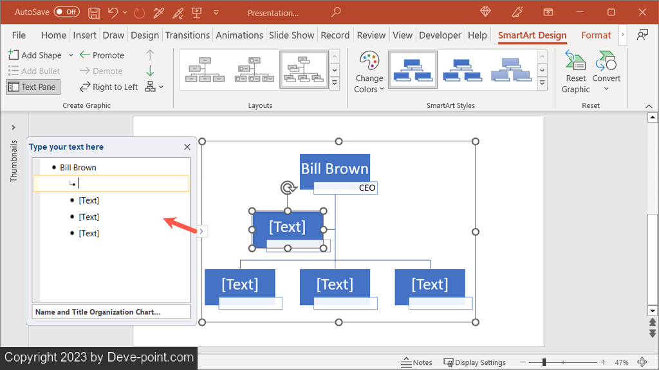Open the Add Shape dropdown arrow
Screen dimensions: 659x370
tap(71, 55)
